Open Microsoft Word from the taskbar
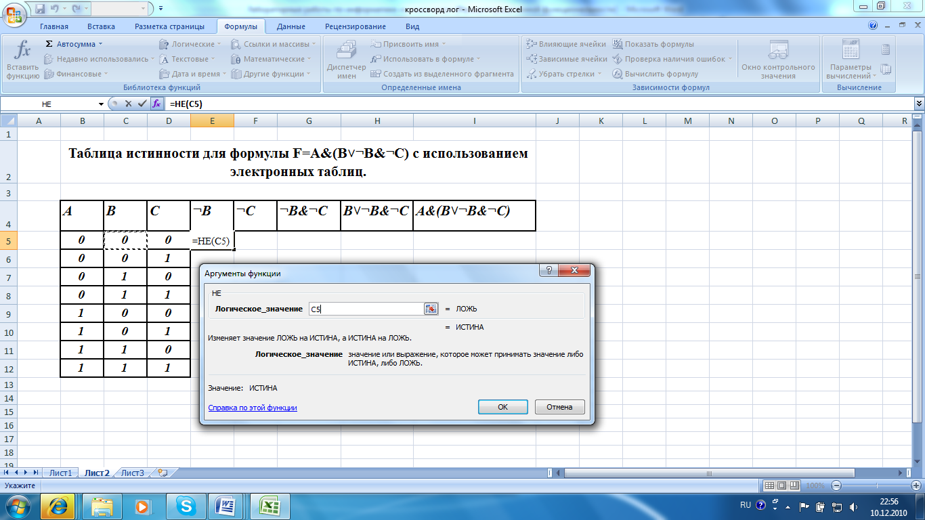Viewport: 925px width, 520px height. 227,506
